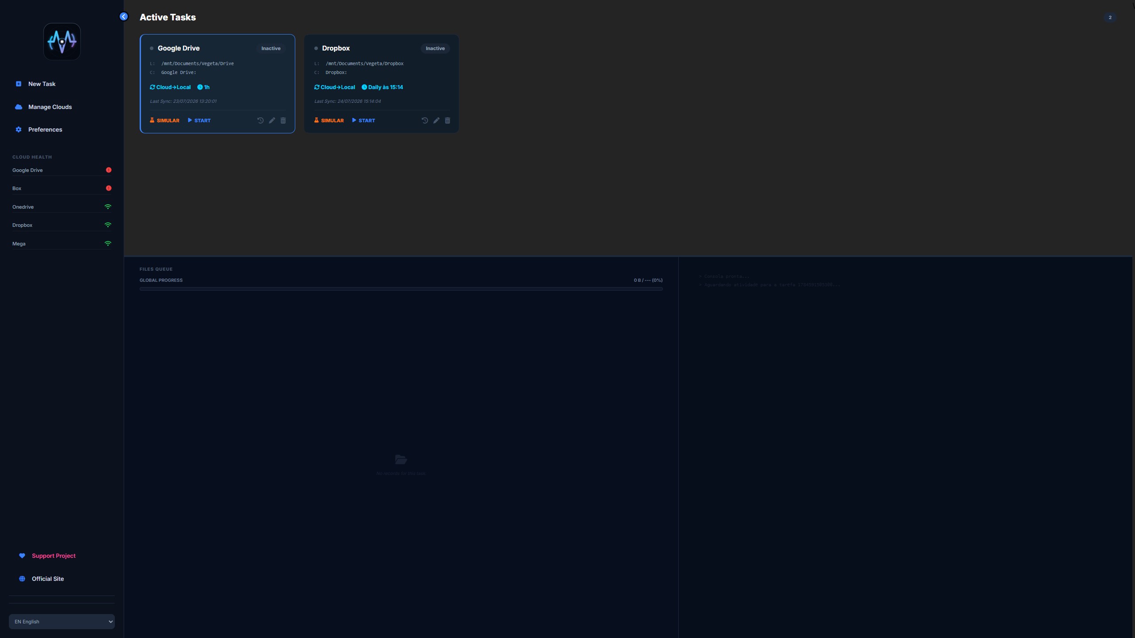Image resolution: width=1135 pixels, height=638 pixels.
Task: Select the Dropbox task card title
Action: 336,48
